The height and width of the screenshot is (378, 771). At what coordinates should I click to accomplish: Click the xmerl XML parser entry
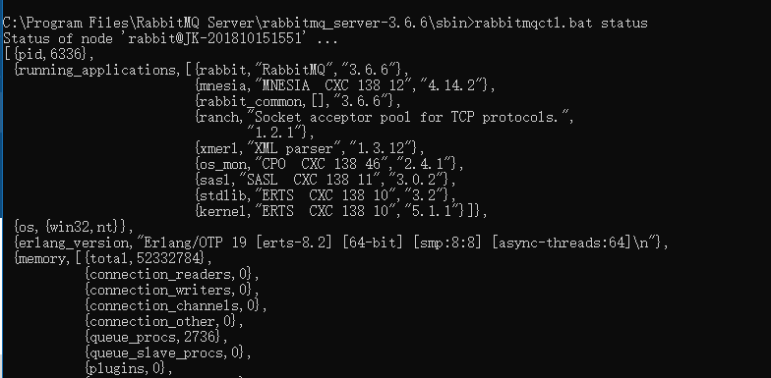click(x=307, y=148)
